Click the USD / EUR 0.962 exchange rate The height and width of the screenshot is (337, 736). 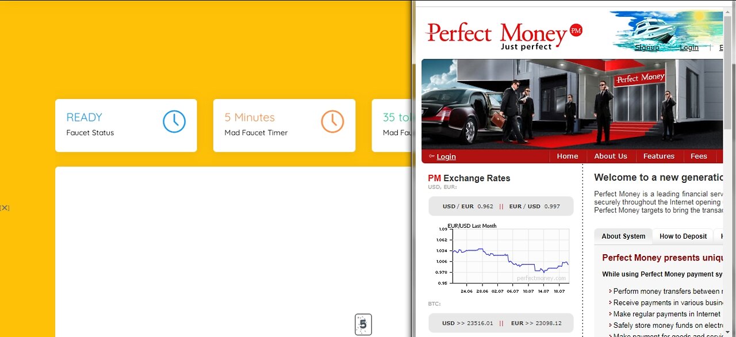(467, 206)
